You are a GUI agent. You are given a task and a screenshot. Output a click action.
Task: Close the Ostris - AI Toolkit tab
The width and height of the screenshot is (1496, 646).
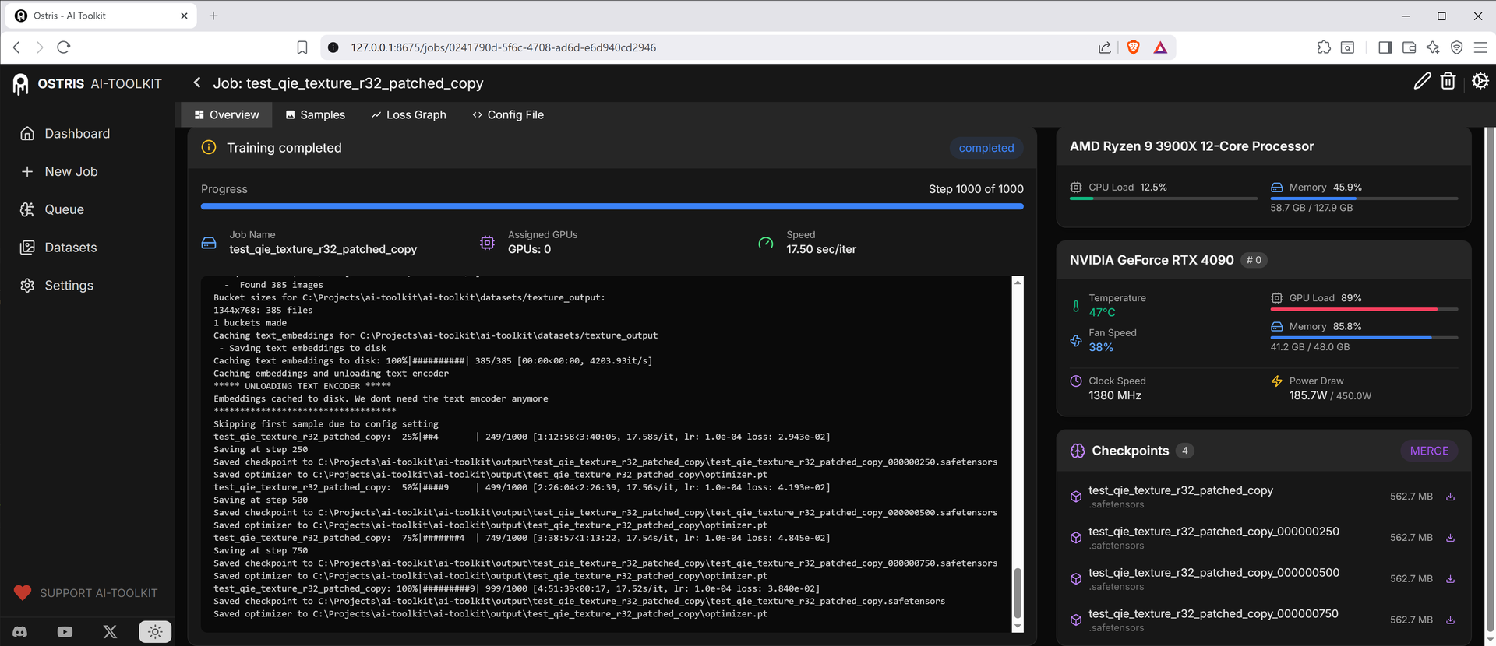(184, 16)
